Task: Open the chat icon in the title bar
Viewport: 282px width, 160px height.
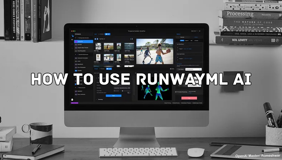Action: pyautogui.click(x=200, y=31)
